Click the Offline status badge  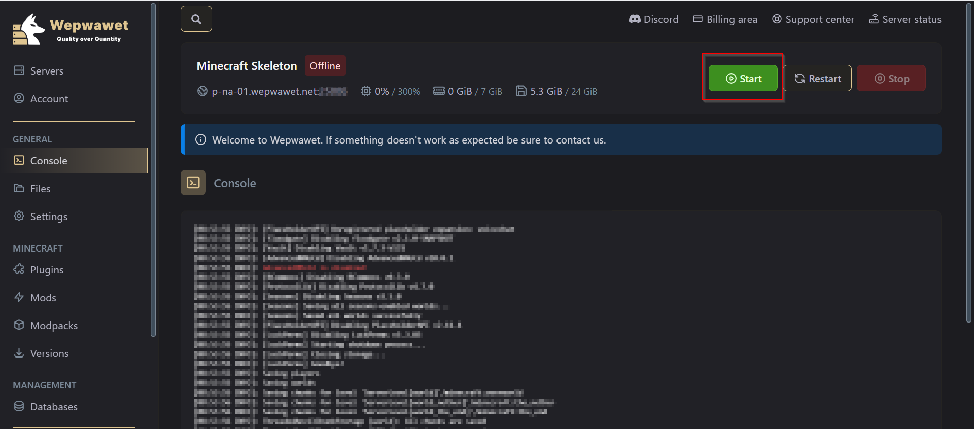[325, 66]
